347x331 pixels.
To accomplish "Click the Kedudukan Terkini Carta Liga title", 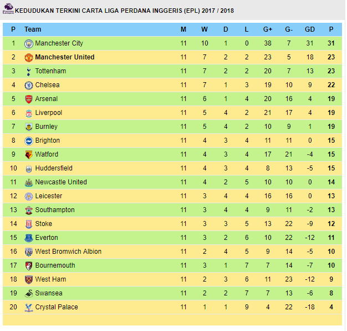I will click(x=124, y=11).
